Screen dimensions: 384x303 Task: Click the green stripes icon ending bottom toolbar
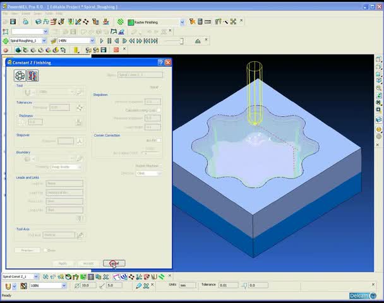162,277
